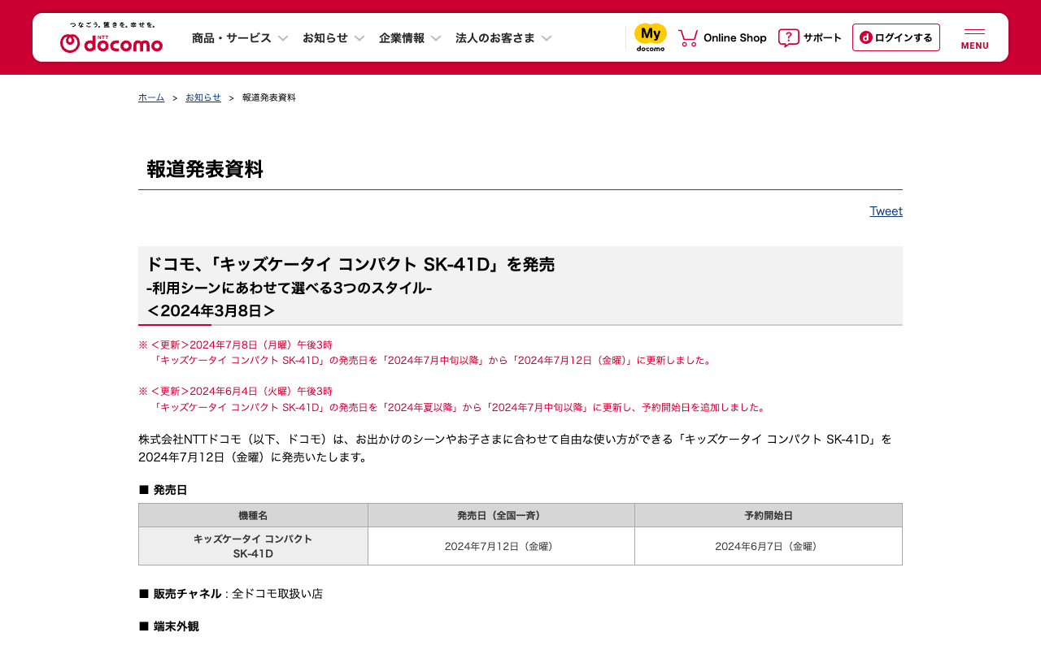This screenshot has width=1041, height=650.
Task: Click the 報道発表資料 breadcrumb text
Action: [x=269, y=97]
